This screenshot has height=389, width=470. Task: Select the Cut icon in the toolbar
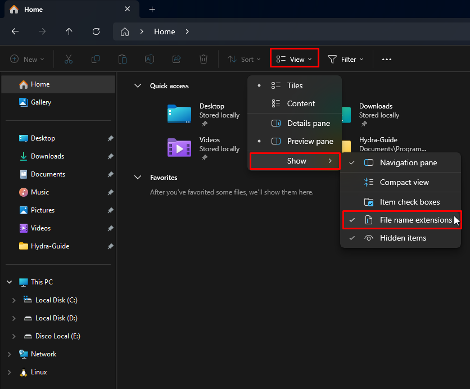click(69, 59)
